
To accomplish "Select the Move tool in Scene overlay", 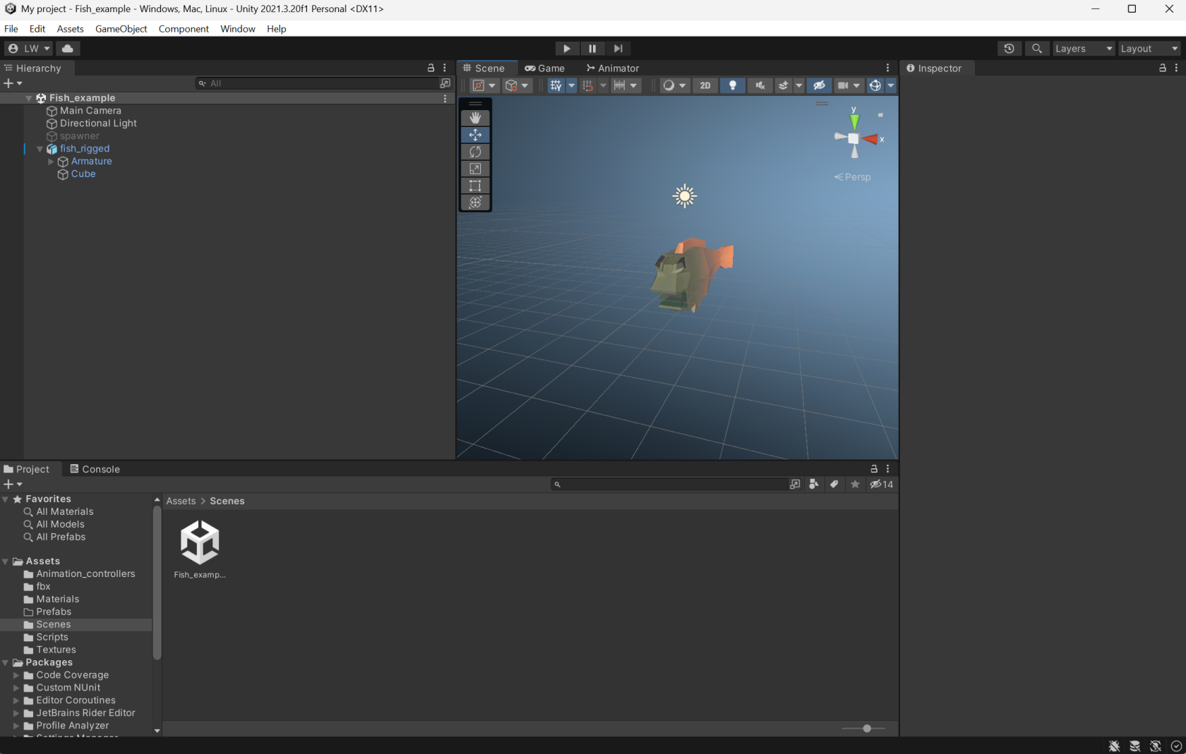I will [475, 135].
